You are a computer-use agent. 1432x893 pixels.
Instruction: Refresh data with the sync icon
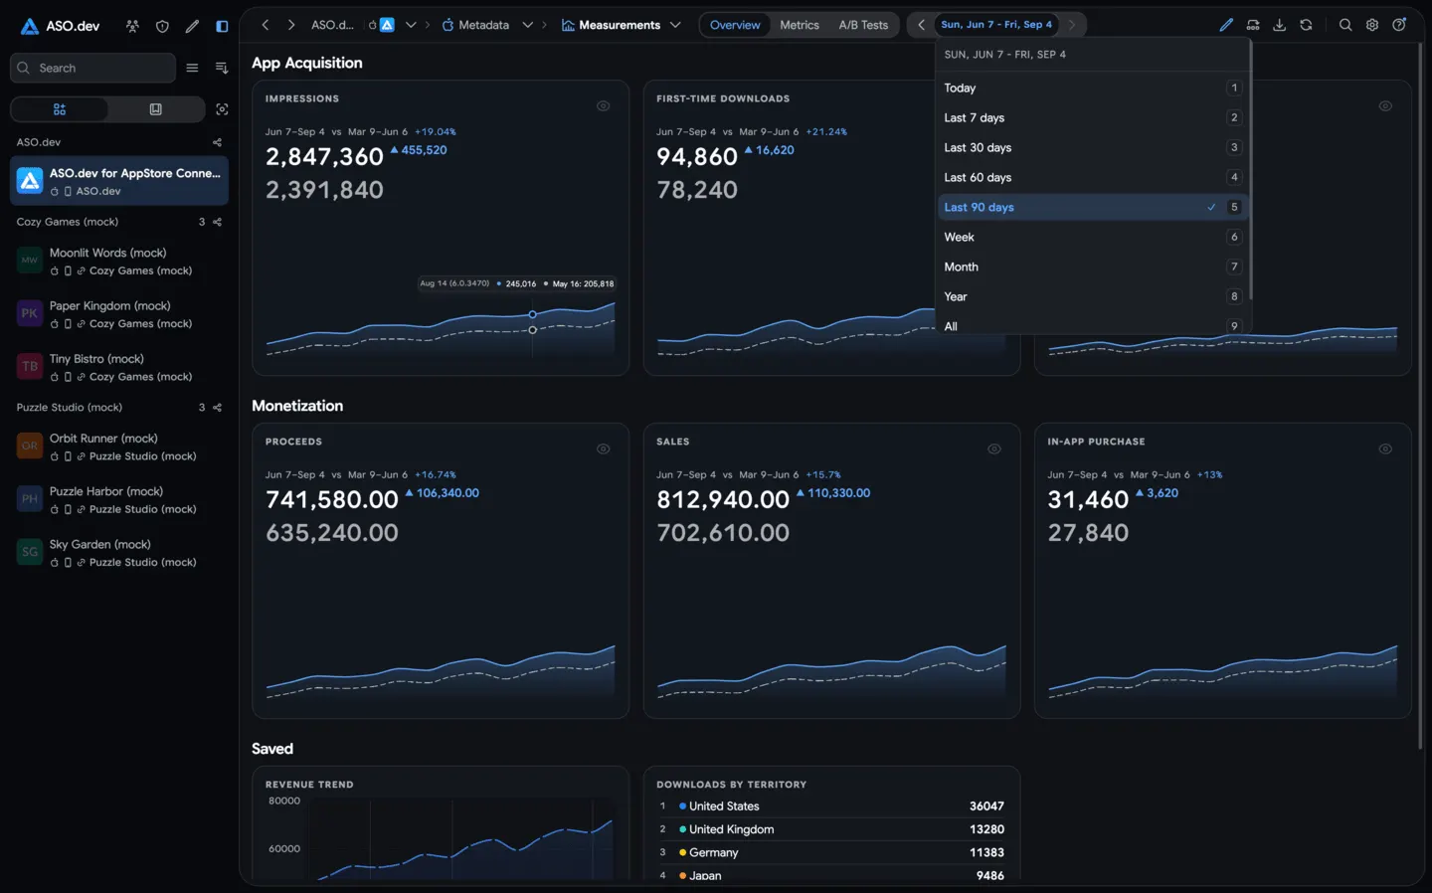coord(1306,25)
